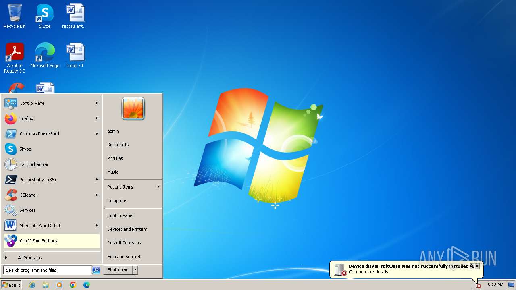This screenshot has height=290, width=516.
Task: Open Recycle Bin desktop icon
Action: tap(15, 16)
